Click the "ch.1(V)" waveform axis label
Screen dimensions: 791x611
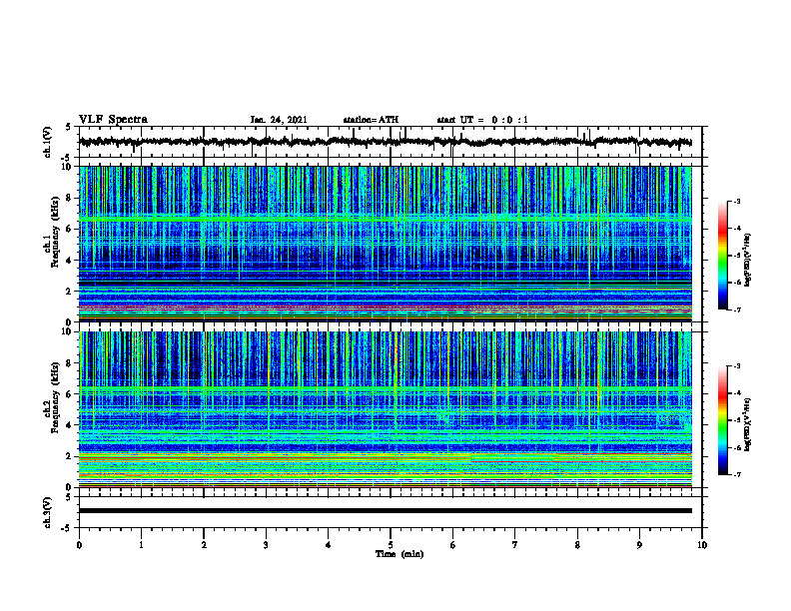(x=48, y=142)
